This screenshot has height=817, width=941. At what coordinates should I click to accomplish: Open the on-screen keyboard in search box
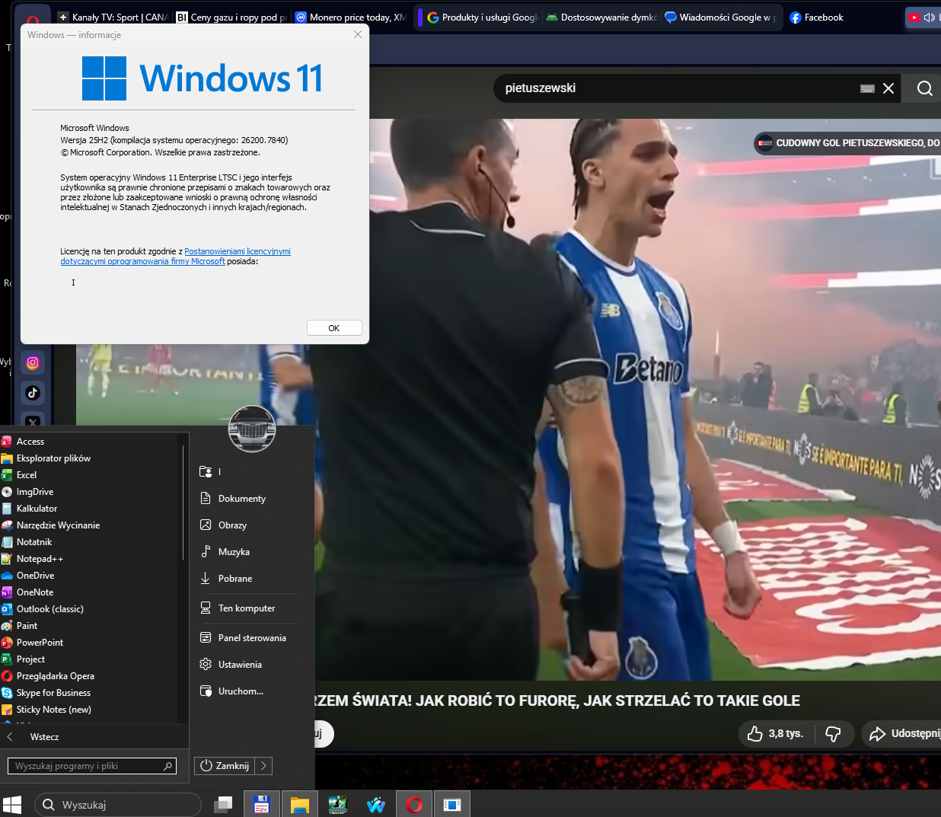(x=866, y=88)
